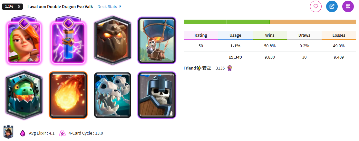Screen dimensions: 359x141
Task: Click the 4-Card Cycle icon
Action: tap(63, 133)
